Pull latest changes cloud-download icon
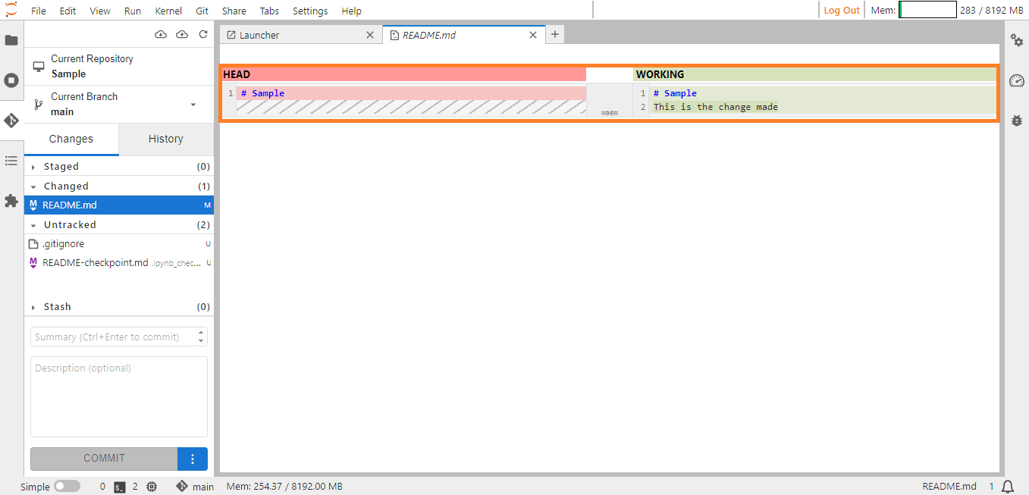Screen dimensions: 1029x495 [x=160, y=35]
